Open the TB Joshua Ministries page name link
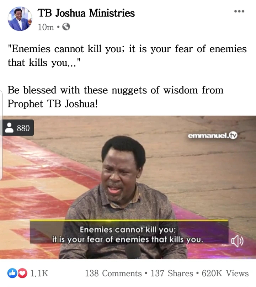The height and width of the screenshot is (287, 256). 86,13
